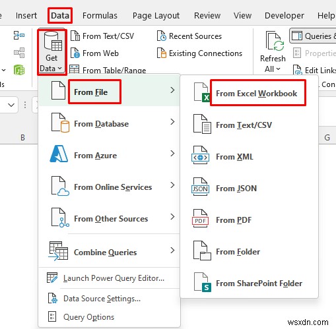Screen dimensions: 336x329
Task: Click Launch Power Query Editor icon
Action: (x=52, y=278)
